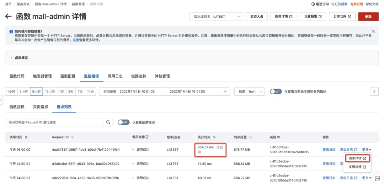Sort by 执行时间 column sort icon
The image size is (384, 184).
pyautogui.click(x=214, y=138)
